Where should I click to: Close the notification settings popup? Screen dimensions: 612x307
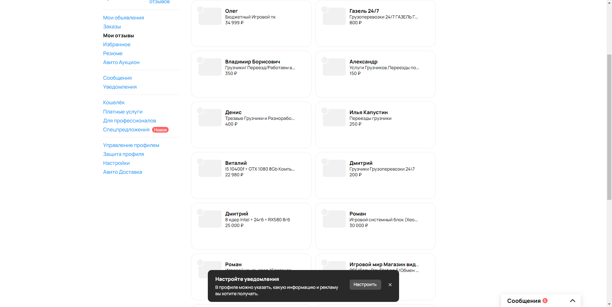(390, 285)
